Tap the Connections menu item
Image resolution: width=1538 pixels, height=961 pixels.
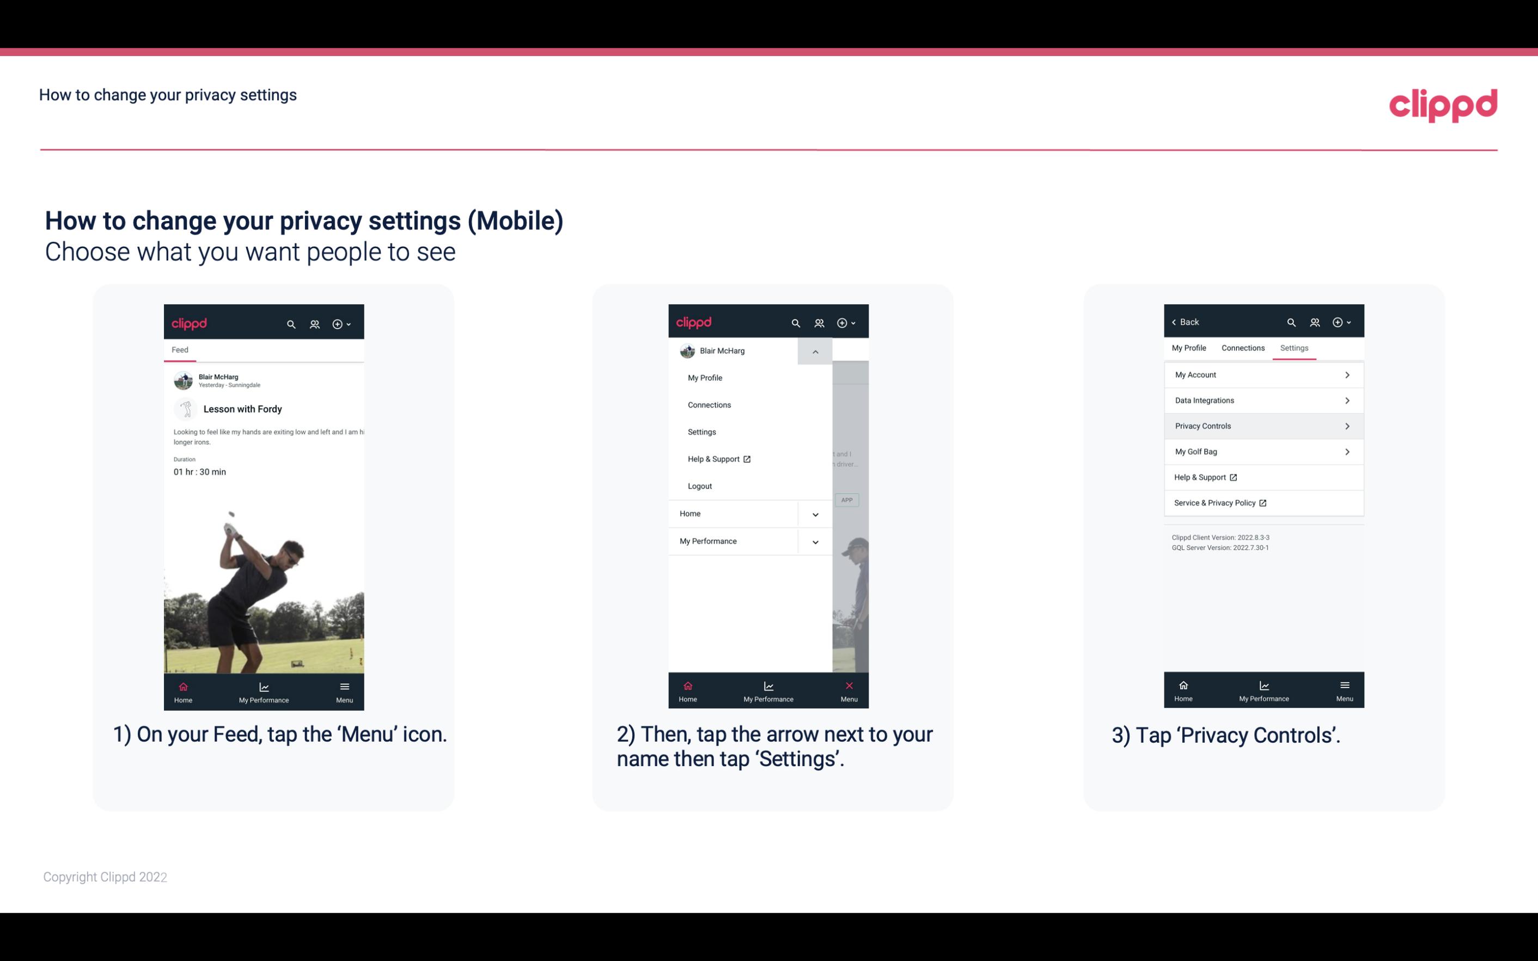tap(709, 404)
